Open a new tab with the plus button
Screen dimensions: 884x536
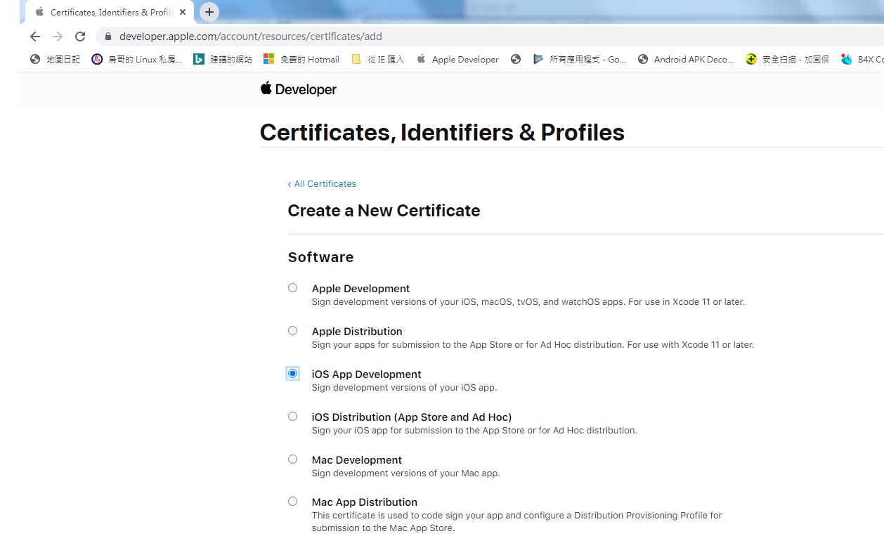(x=209, y=12)
